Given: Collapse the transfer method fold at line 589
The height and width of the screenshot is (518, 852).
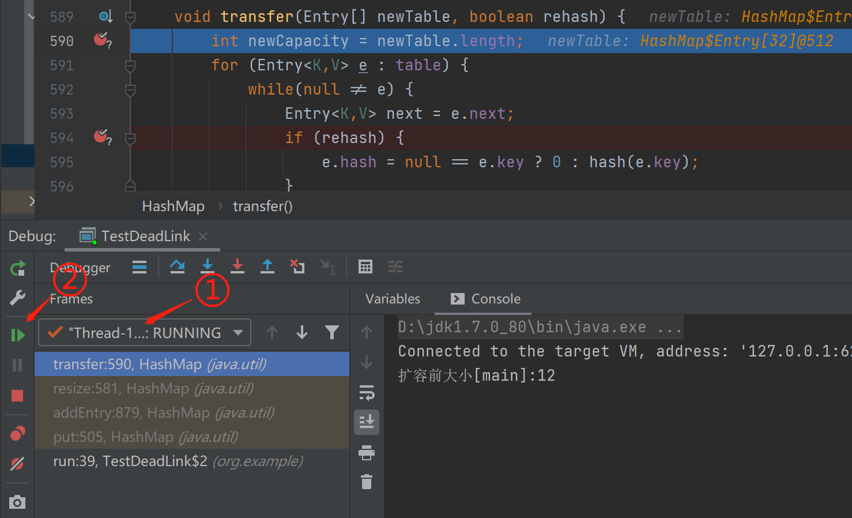Looking at the screenshot, I should tap(130, 17).
